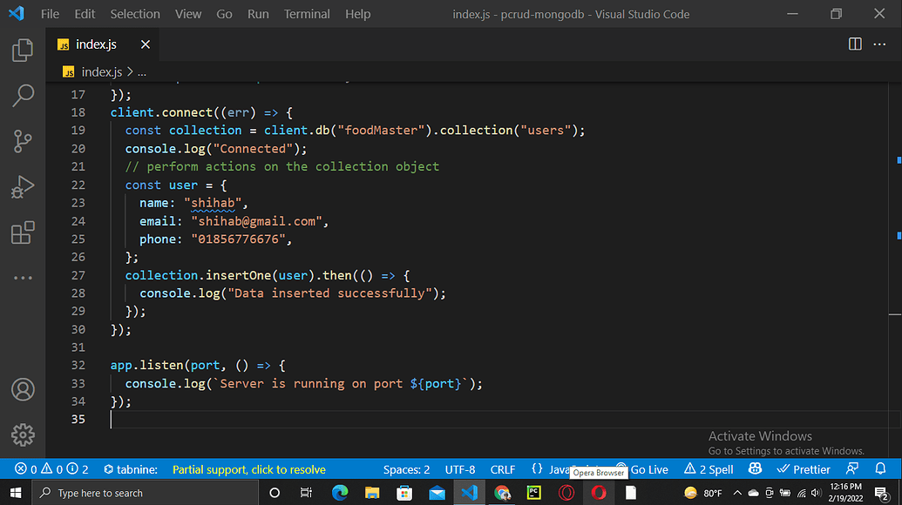Open the Accounts icon in activity bar

pos(21,390)
